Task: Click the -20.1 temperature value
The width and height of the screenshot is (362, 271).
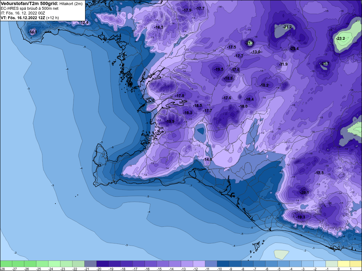Action: click(304, 192)
